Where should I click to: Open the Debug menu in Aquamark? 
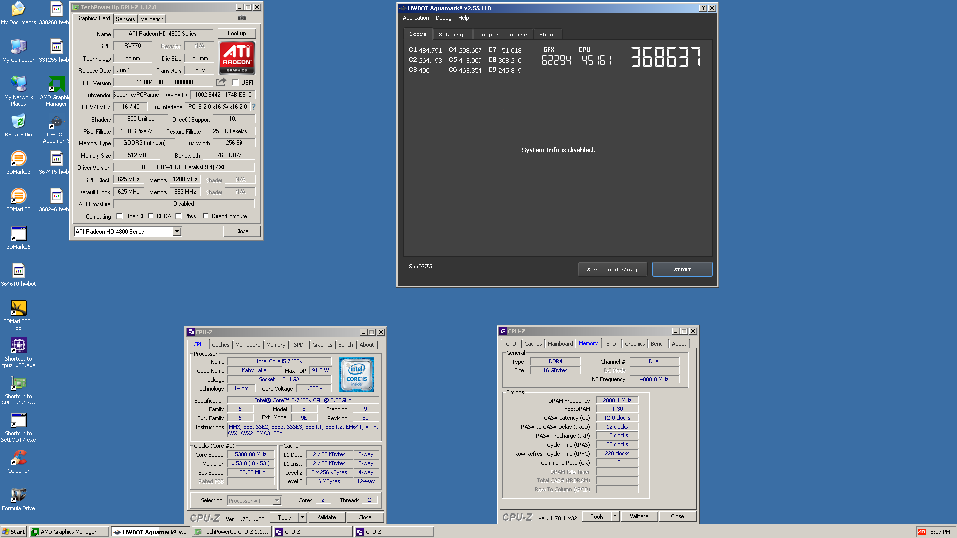coord(443,18)
